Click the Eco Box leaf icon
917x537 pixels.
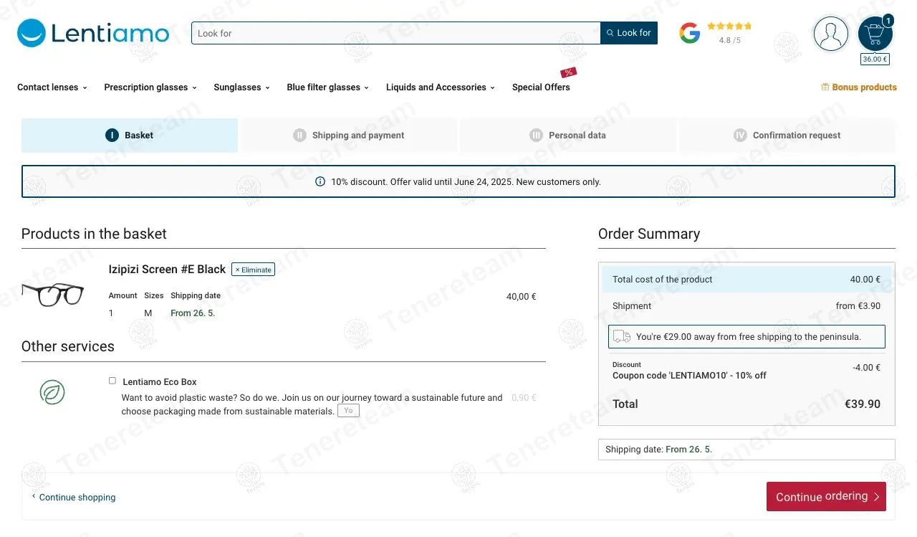[x=52, y=392]
